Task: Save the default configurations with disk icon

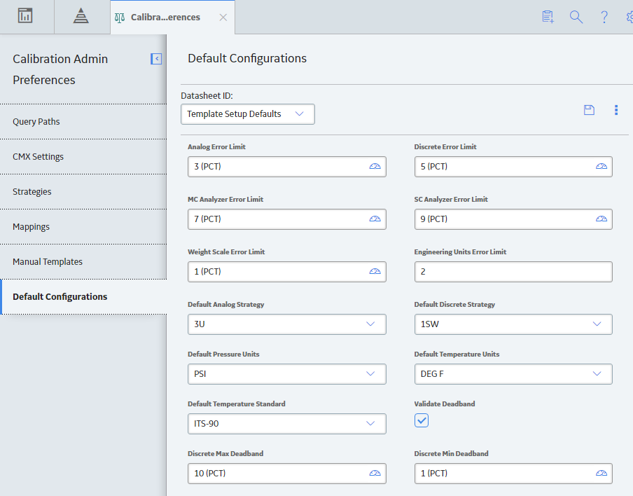Action: coord(589,110)
